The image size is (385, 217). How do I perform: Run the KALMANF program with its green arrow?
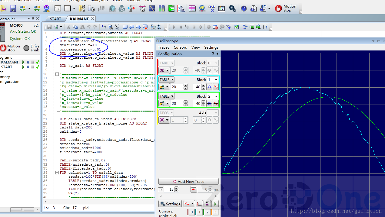(x=23, y=62)
